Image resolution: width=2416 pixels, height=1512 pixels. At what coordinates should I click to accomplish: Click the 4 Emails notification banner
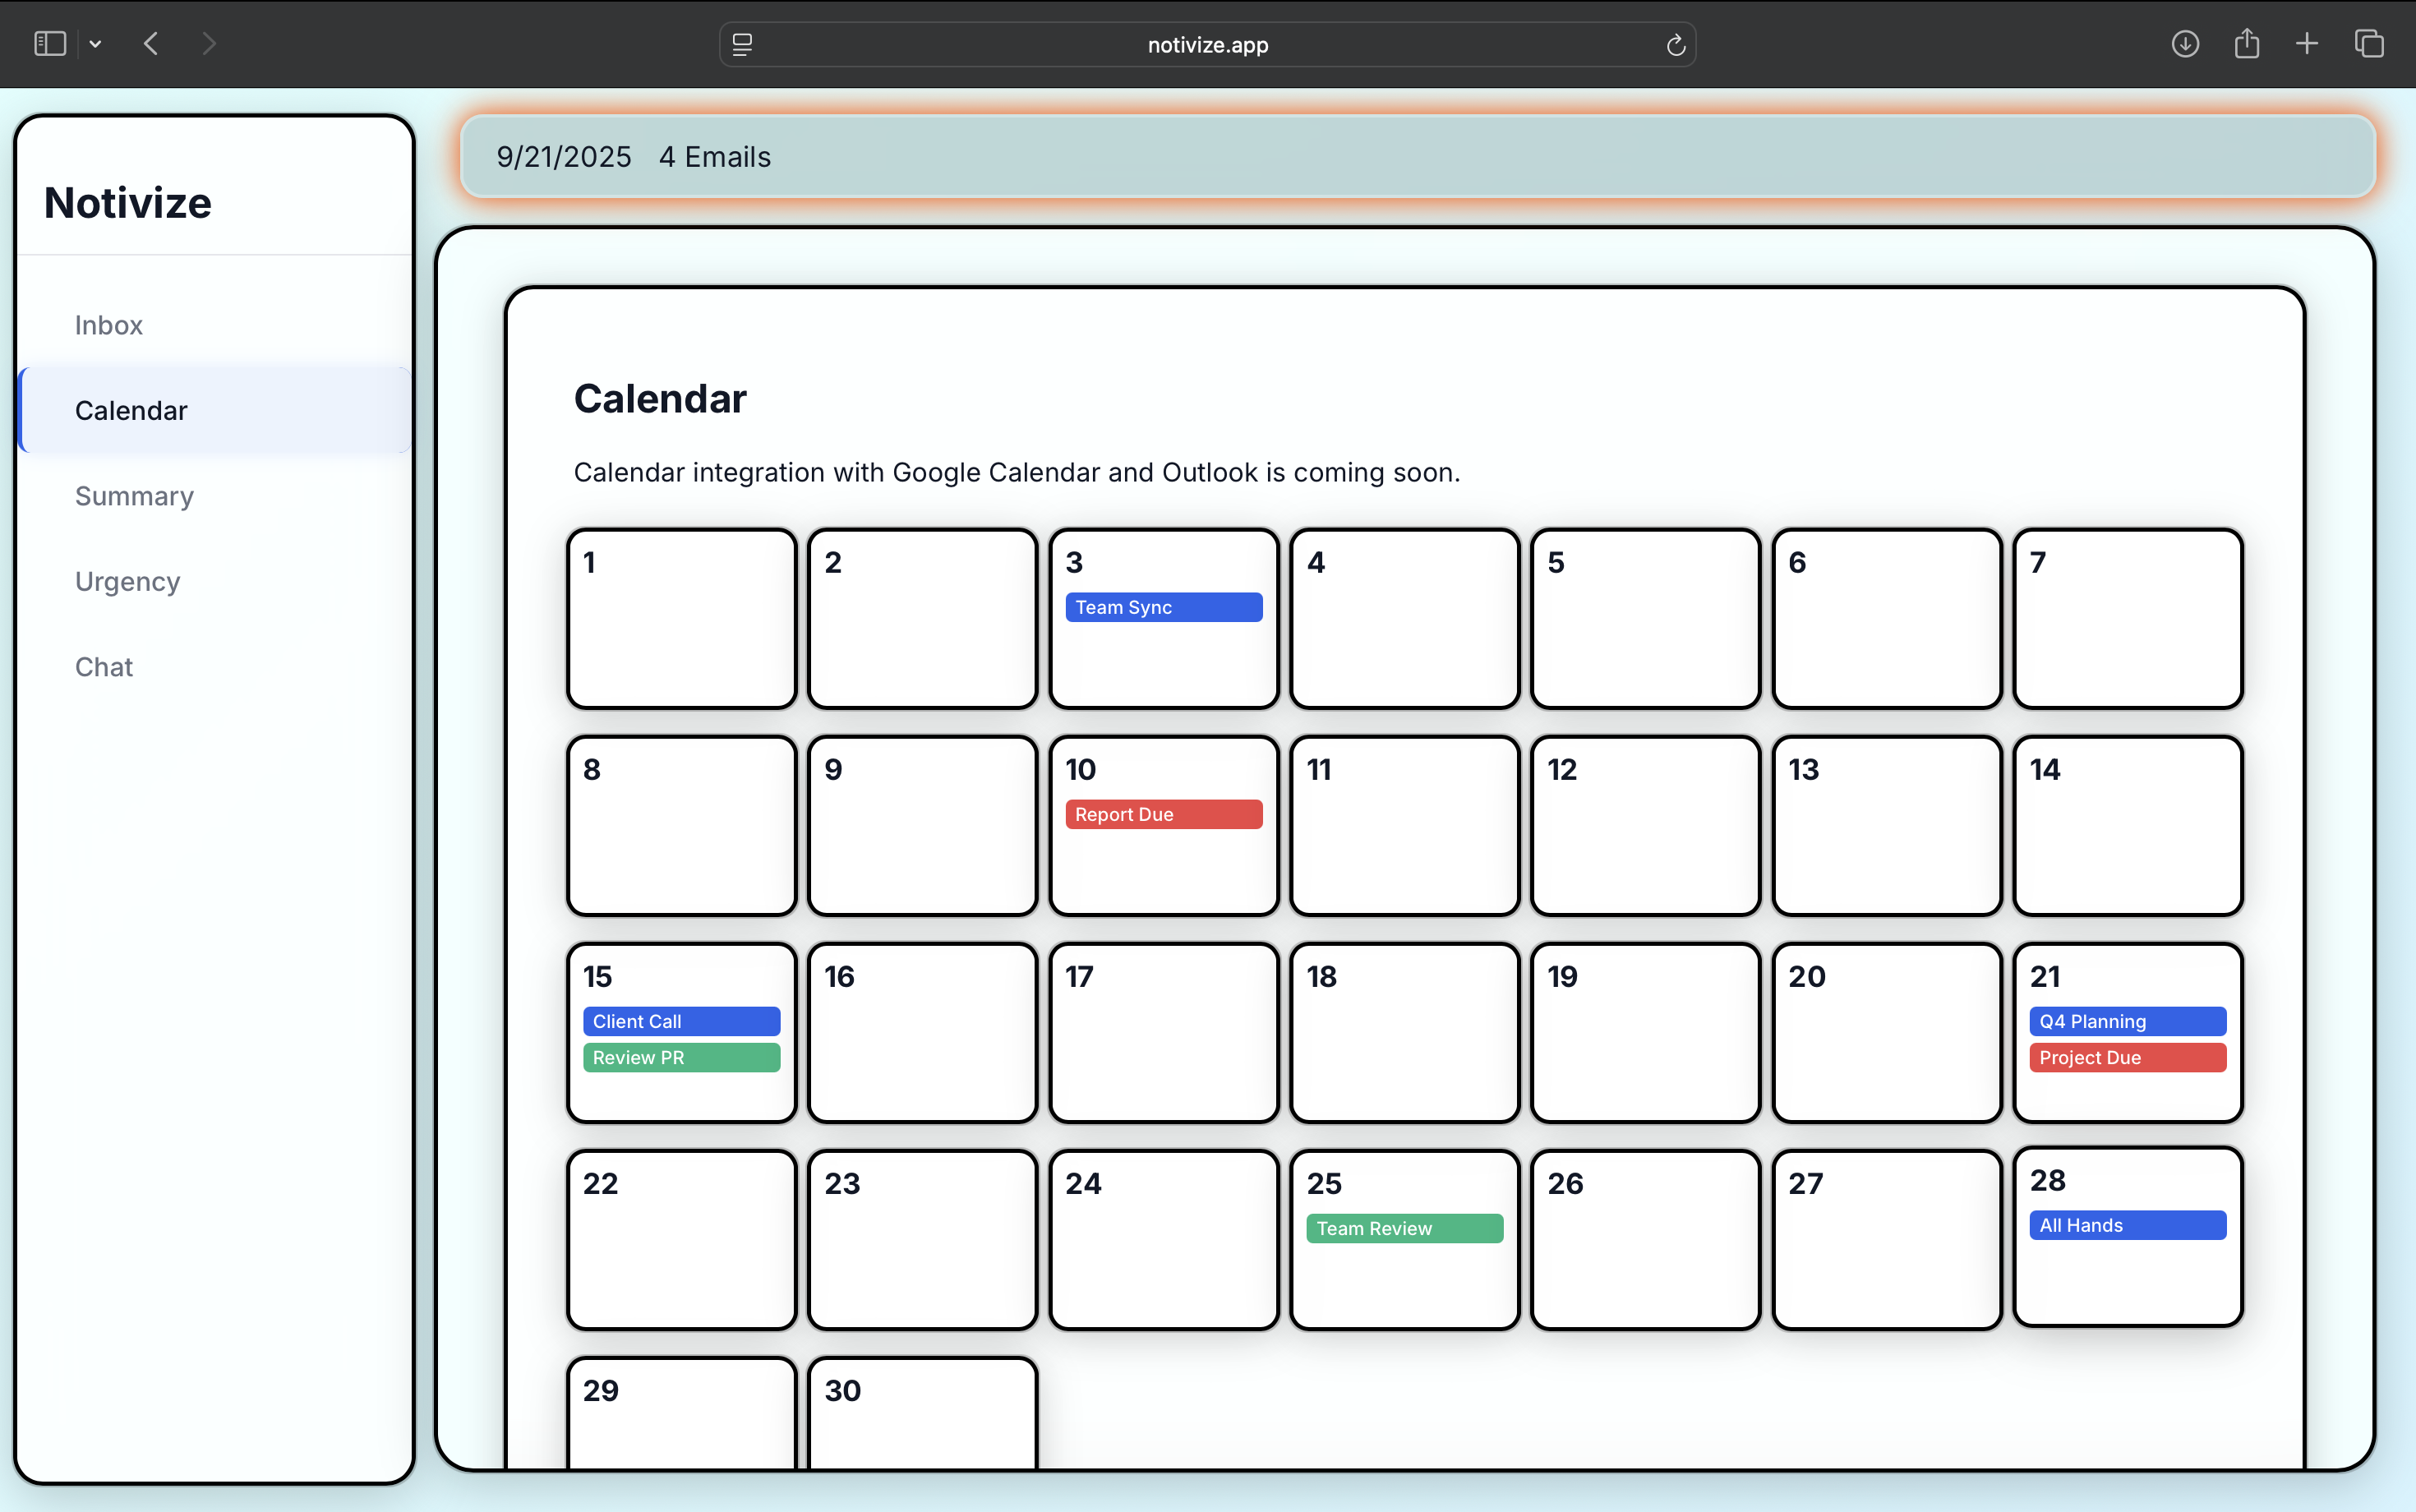click(714, 157)
